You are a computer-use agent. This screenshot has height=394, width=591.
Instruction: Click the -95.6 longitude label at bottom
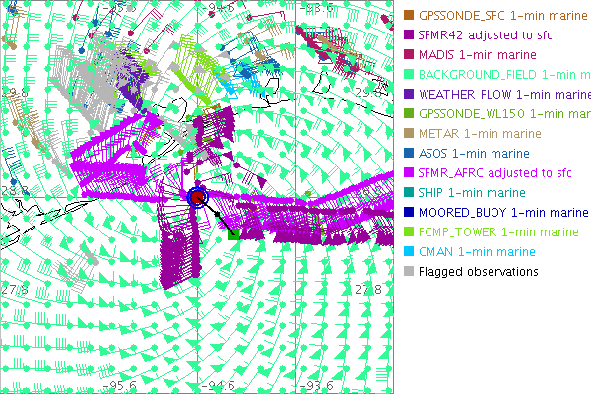tap(118, 386)
